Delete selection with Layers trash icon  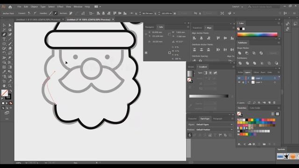click(274, 103)
